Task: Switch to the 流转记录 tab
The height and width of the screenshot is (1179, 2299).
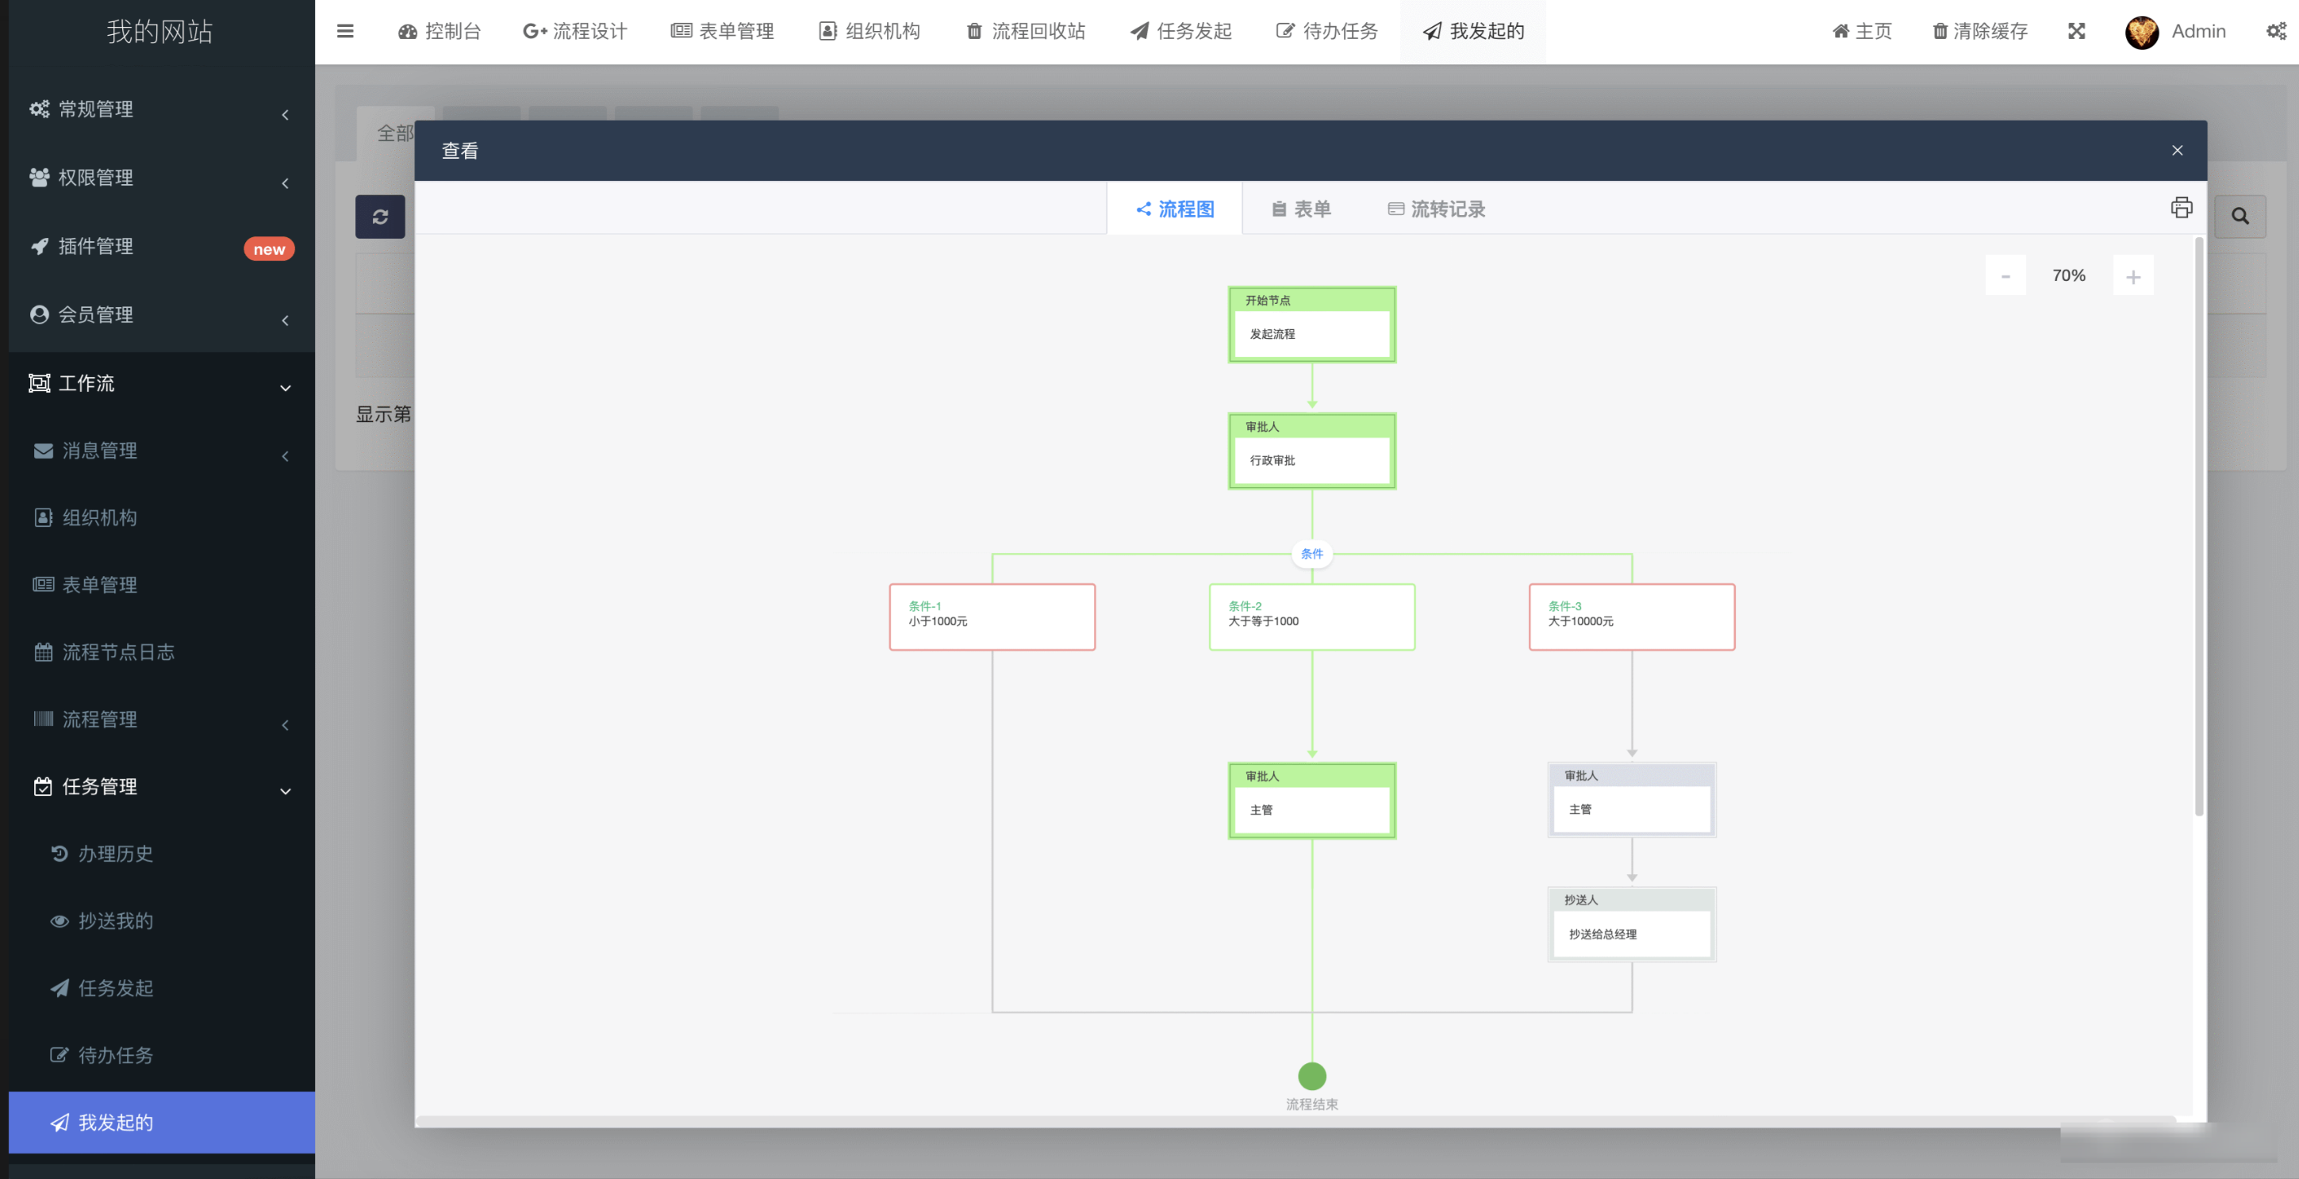Action: pyautogui.click(x=1435, y=209)
